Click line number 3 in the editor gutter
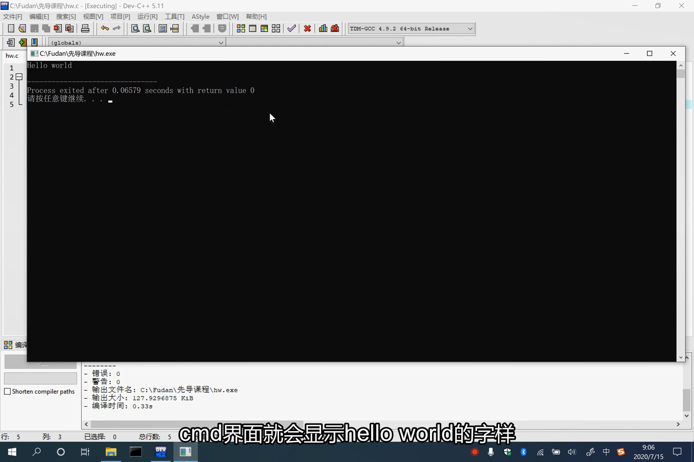Screen dimensions: 694x462 (x=12, y=86)
